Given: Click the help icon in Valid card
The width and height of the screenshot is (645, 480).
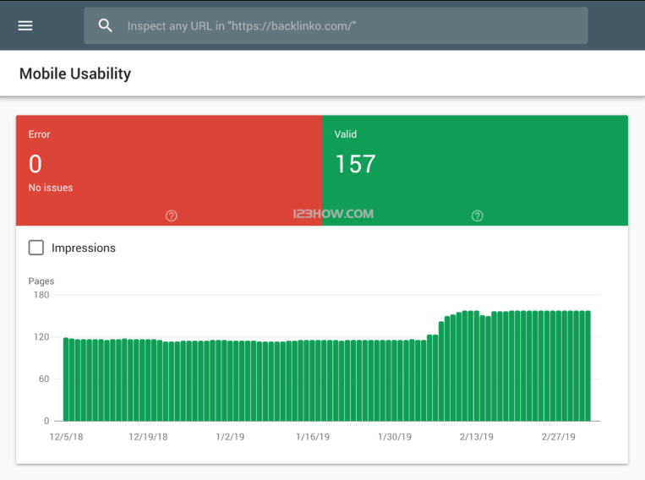Looking at the screenshot, I should coord(478,216).
